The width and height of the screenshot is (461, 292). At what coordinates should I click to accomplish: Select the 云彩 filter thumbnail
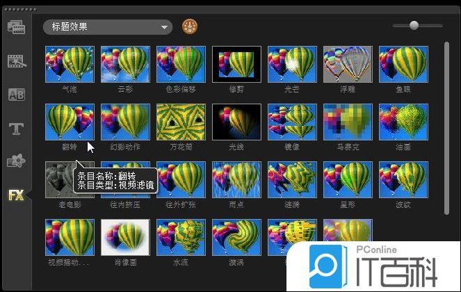pos(125,64)
